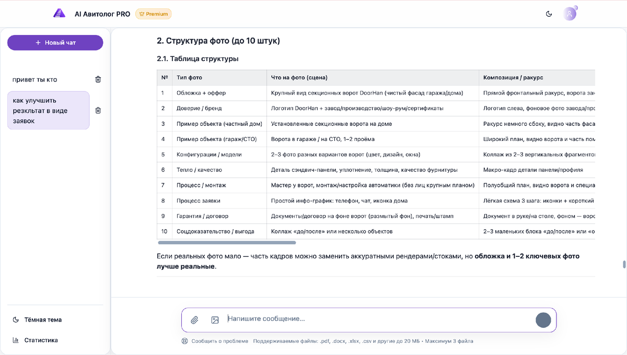Click 'Мастер у ворот, монтаж/настройка' cell

click(x=373, y=185)
